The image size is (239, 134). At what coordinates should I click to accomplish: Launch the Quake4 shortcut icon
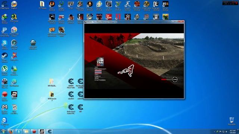pyautogui.click(x=61, y=6)
